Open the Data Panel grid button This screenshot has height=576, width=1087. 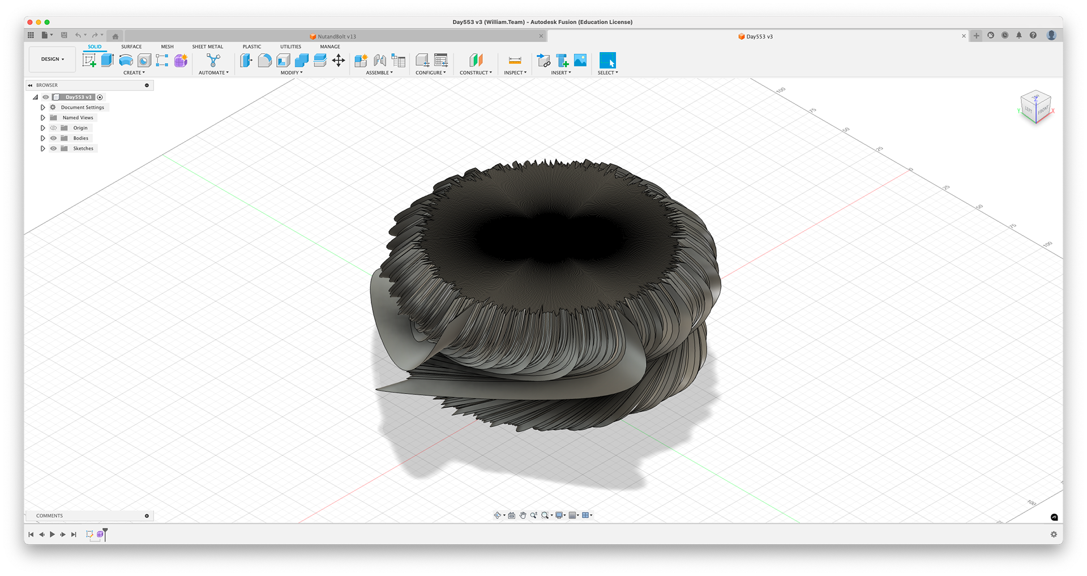click(x=31, y=35)
